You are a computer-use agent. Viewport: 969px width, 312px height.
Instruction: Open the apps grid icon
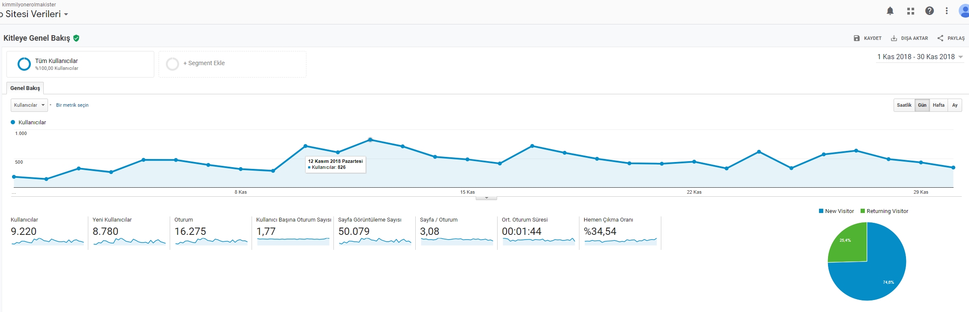tap(911, 11)
